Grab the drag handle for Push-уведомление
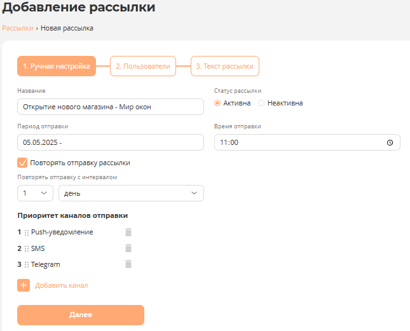This screenshot has width=410, height=331. click(26, 233)
